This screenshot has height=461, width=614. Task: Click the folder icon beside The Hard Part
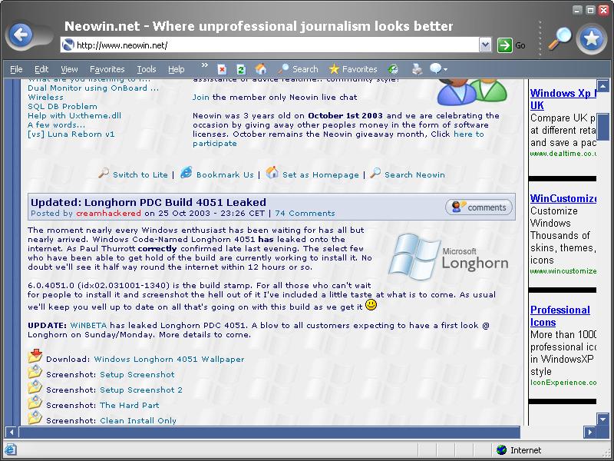[35, 402]
